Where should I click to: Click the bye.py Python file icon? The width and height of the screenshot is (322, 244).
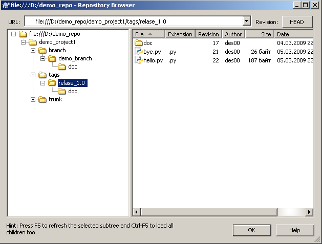[139, 52]
